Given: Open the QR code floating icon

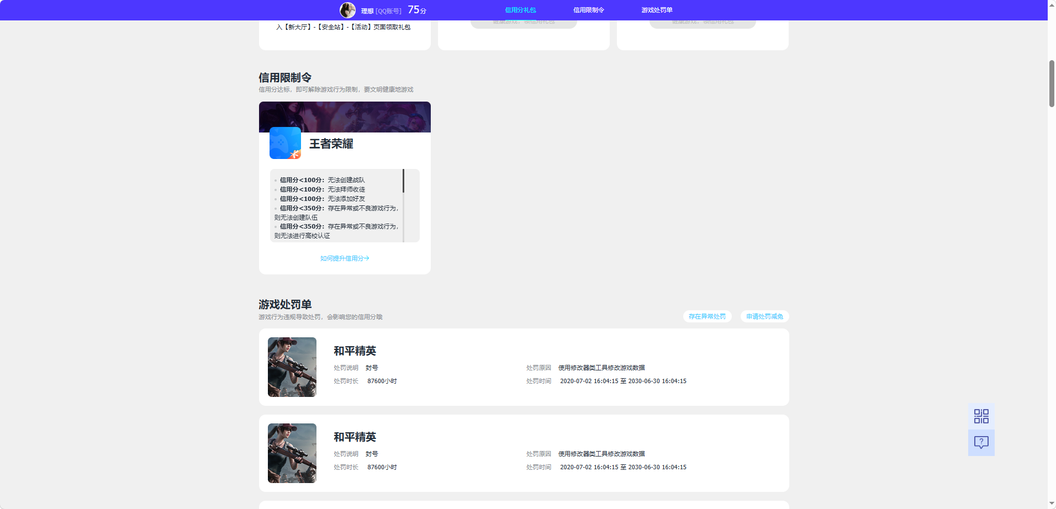Looking at the screenshot, I should (981, 416).
